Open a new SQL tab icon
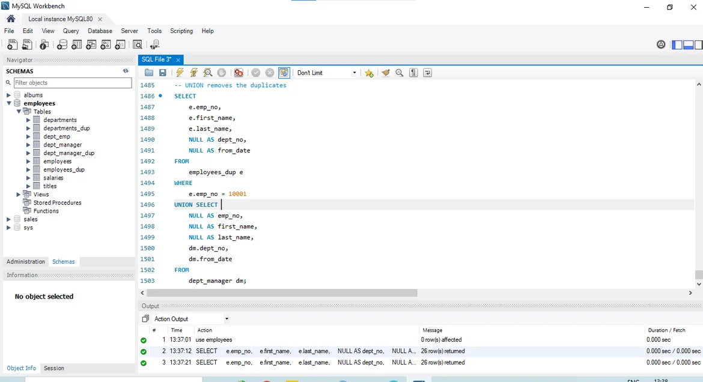The width and height of the screenshot is (703, 382). pos(11,45)
